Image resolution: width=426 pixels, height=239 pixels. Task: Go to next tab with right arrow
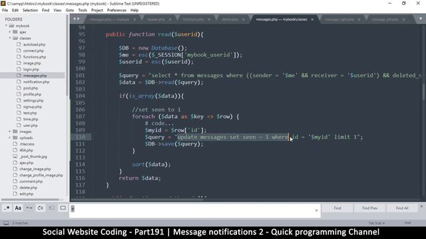click(x=79, y=19)
